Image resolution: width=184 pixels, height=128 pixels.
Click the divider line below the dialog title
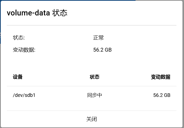pos(91,25)
